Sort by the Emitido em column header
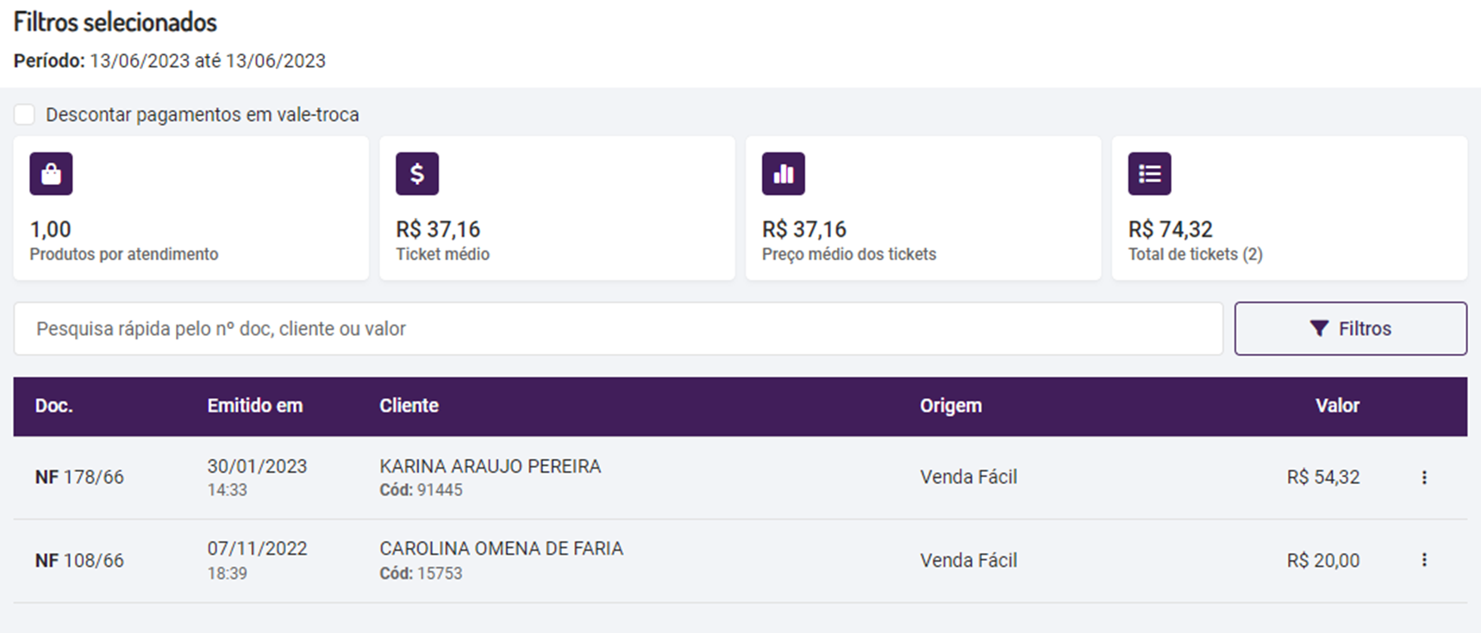1481x633 pixels. [x=254, y=406]
